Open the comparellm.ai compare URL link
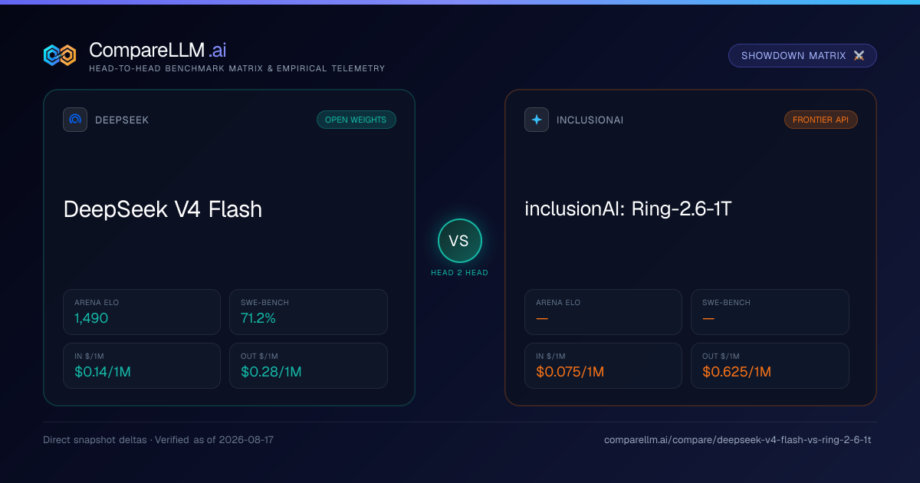The width and height of the screenshot is (920, 483). 738,440
